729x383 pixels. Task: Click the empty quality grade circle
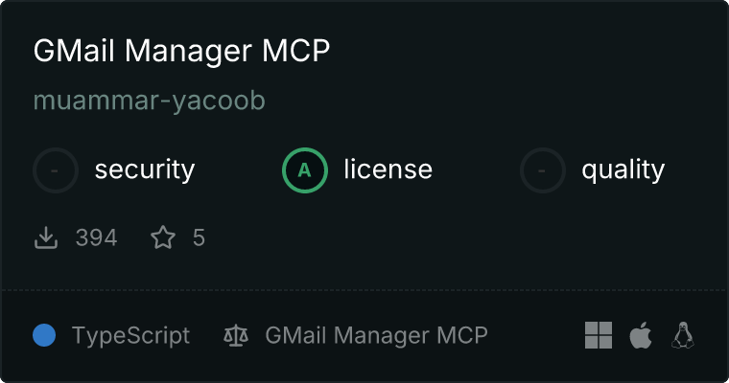543,170
